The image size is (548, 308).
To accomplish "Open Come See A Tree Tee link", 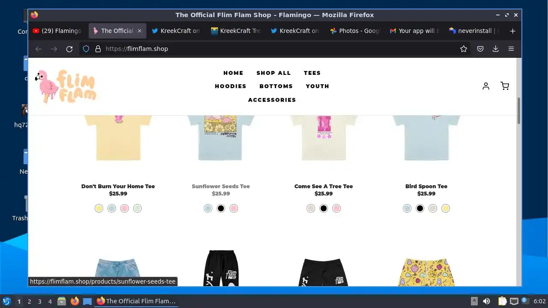I will (324, 186).
